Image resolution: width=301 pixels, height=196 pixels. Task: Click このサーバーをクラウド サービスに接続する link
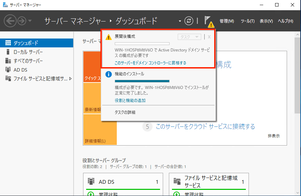click(205, 126)
